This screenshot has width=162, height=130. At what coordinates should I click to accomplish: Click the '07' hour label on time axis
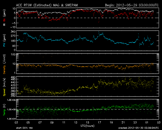[40, 123]
